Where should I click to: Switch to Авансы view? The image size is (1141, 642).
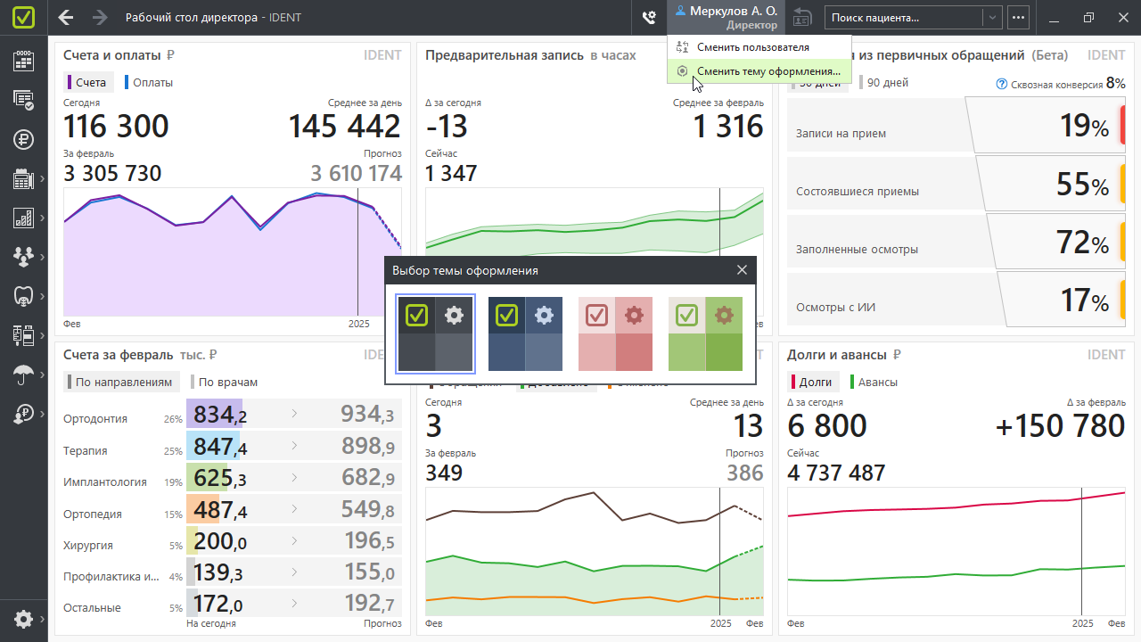pyautogui.click(x=874, y=382)
